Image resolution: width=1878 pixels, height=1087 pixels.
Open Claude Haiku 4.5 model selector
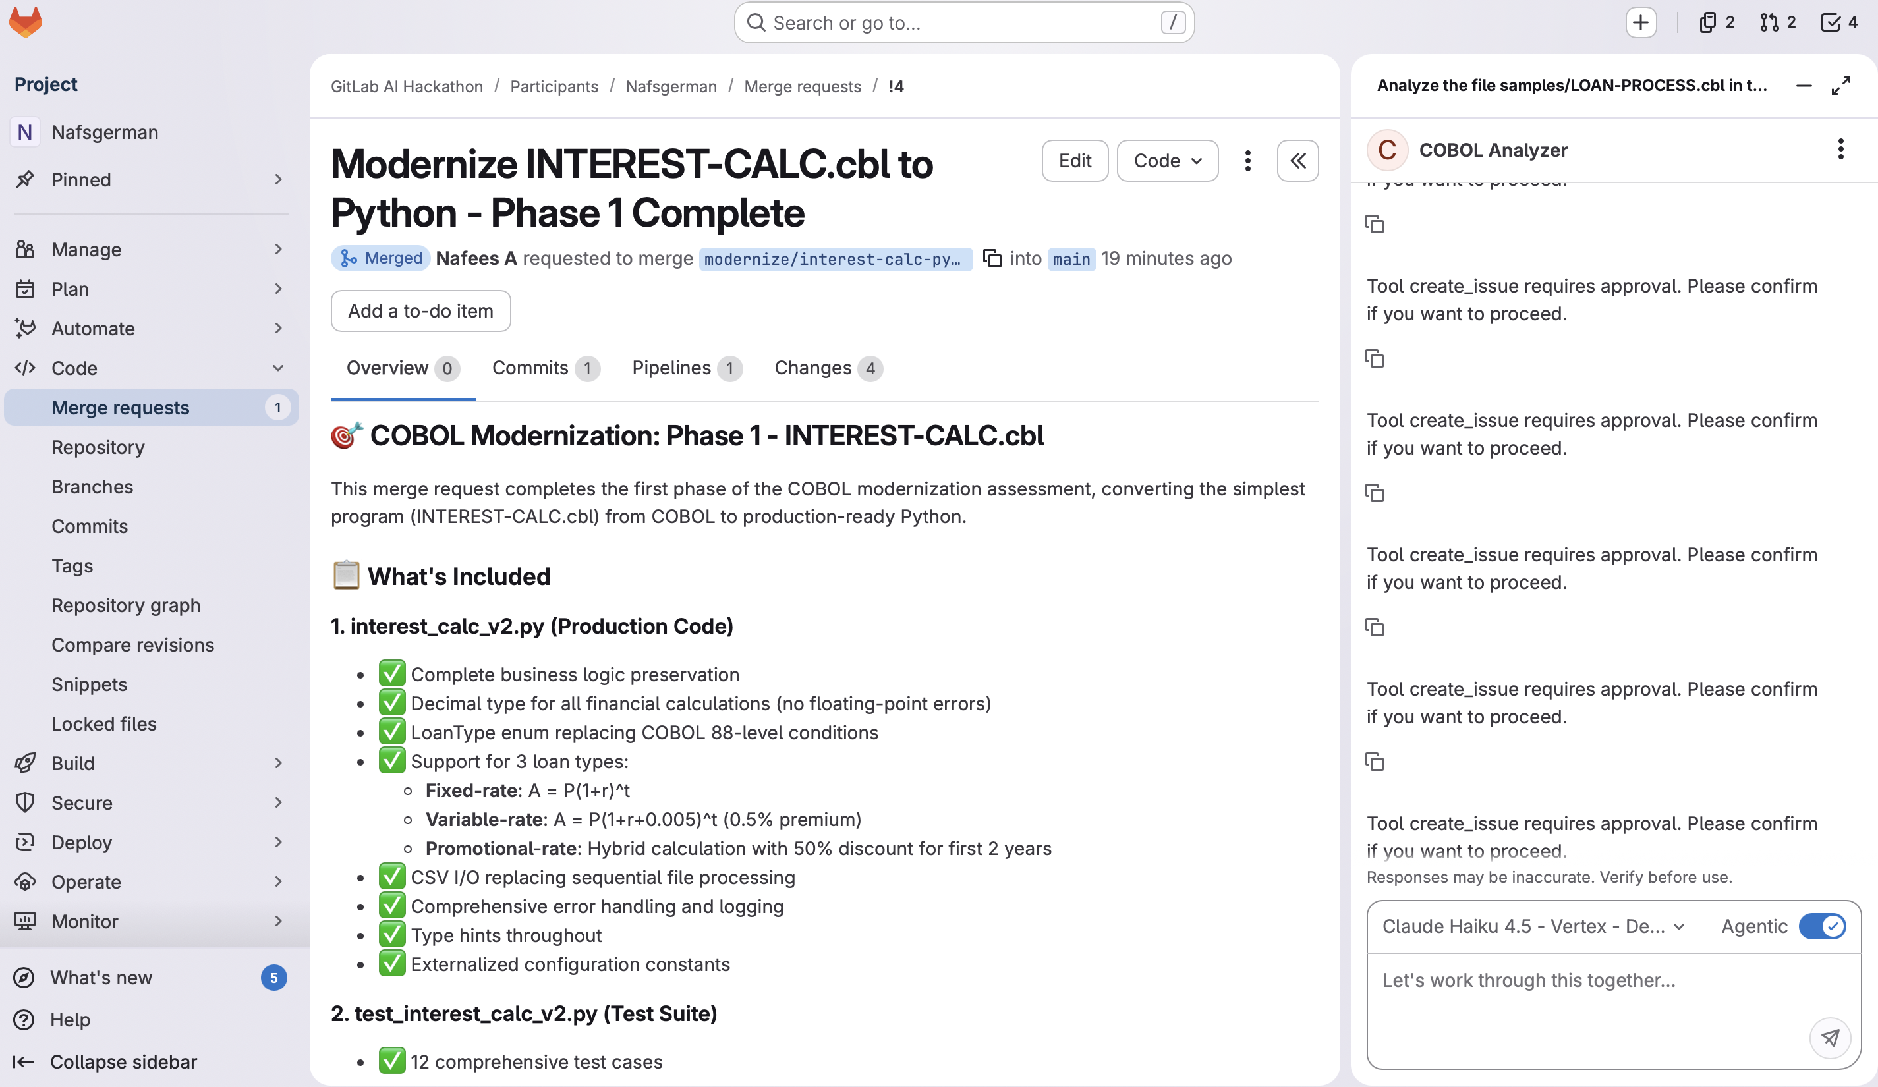(x=1532, y=926)
